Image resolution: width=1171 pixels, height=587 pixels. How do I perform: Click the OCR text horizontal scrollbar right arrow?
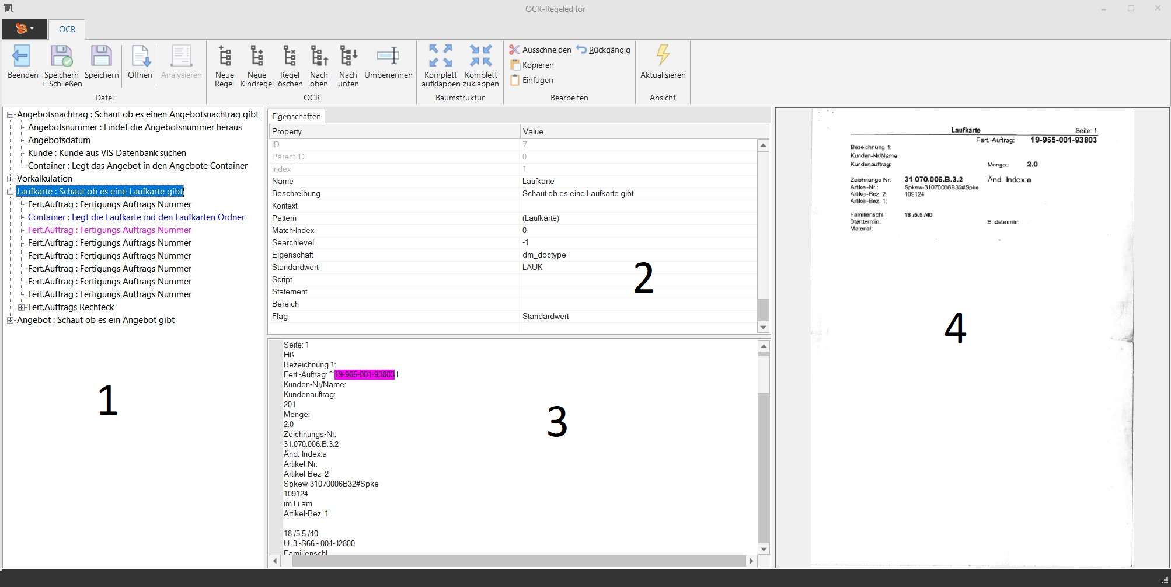[x=751, y=561]
